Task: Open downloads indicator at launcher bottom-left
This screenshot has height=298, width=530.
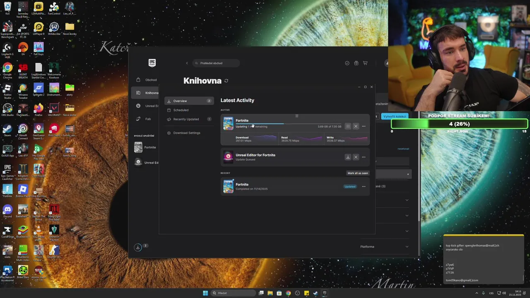Action: point(138,247)
